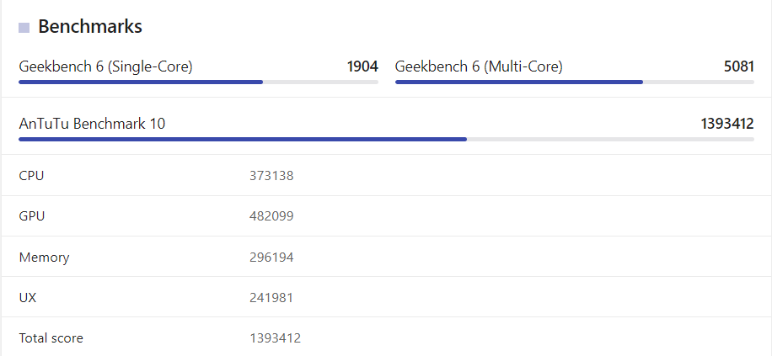The width and height of the screenshot is (772, 356).
Task: Click the Memory score value 296194
Action: [271, 258]
